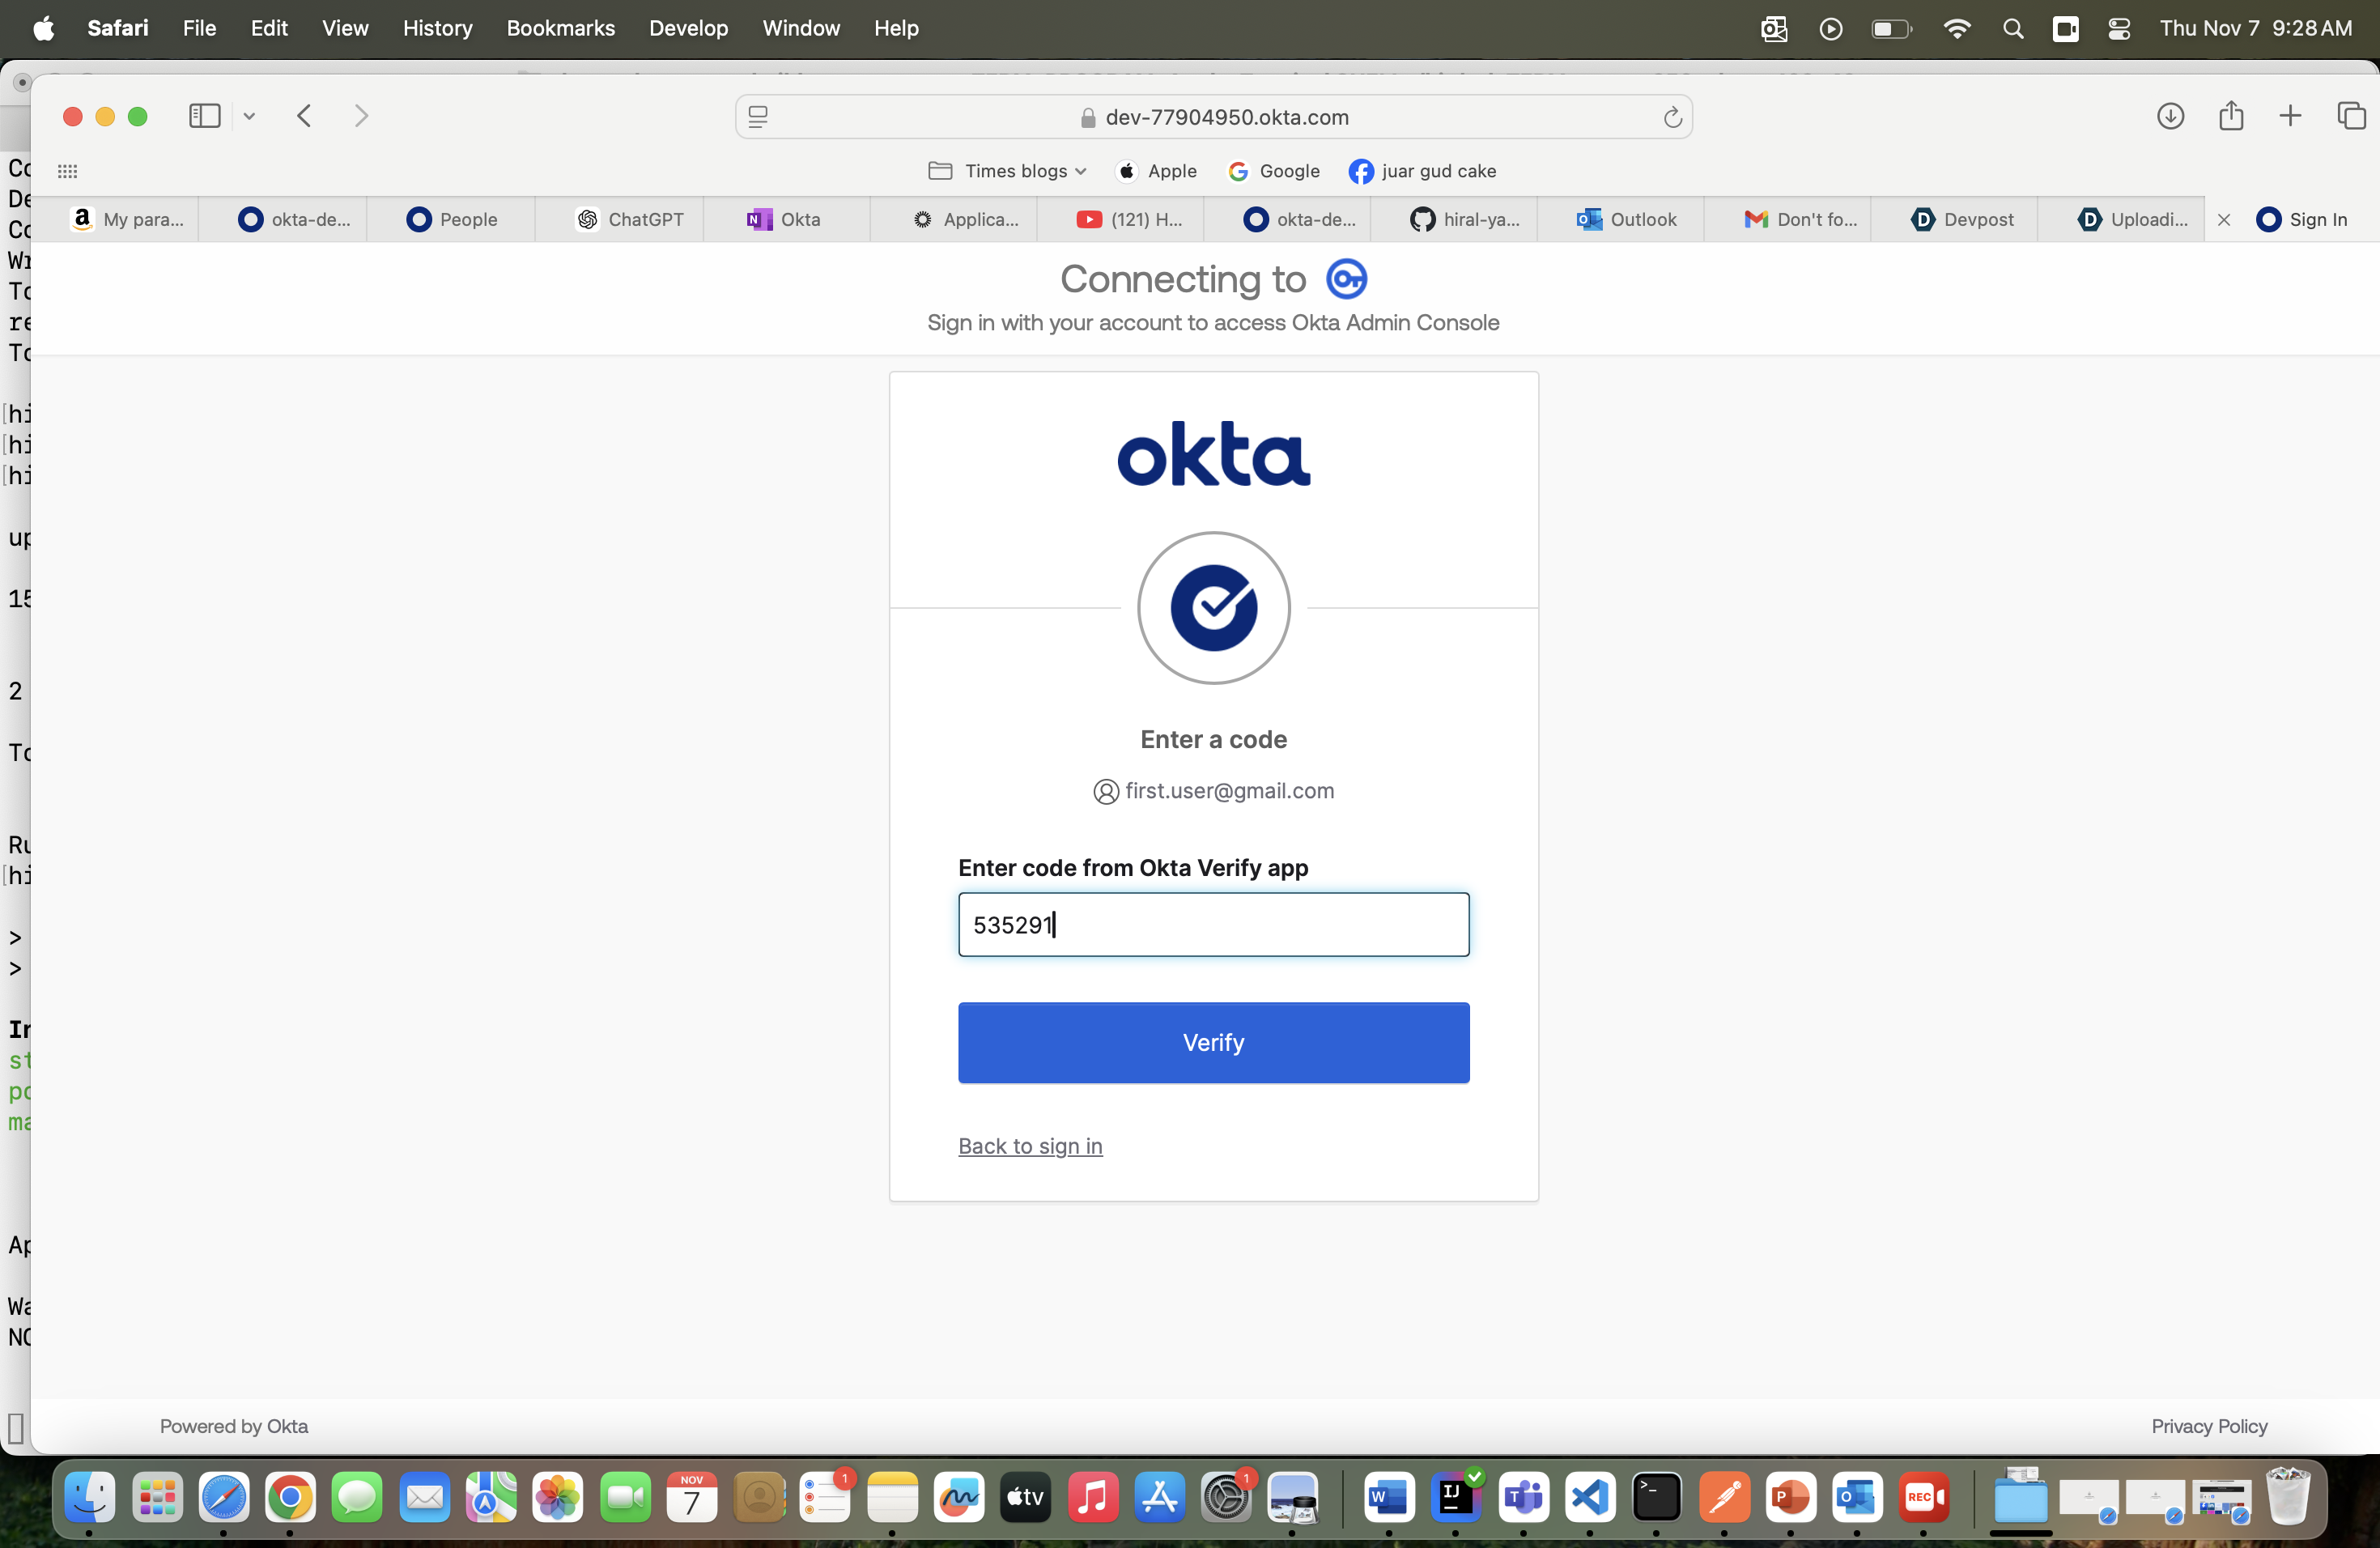Click the page reload icon in address bar
This screenshot has width=2380, height=1548.
(1672, 117)
